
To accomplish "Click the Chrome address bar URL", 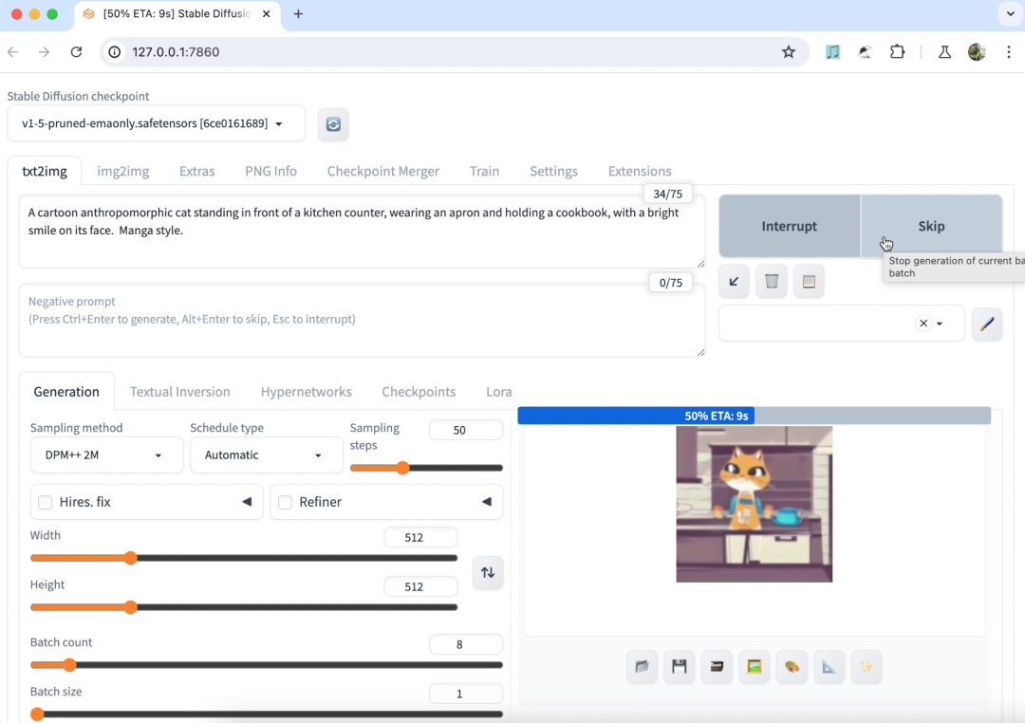I will [176, 52].
